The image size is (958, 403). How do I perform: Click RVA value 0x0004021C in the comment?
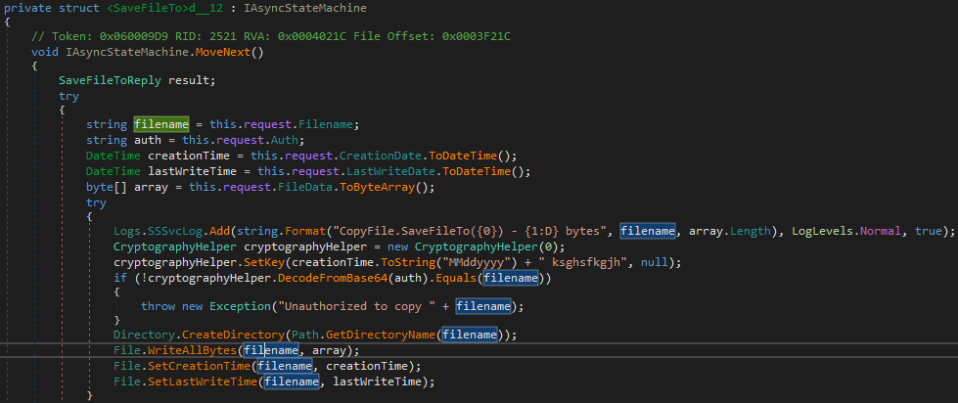[311, 36]
